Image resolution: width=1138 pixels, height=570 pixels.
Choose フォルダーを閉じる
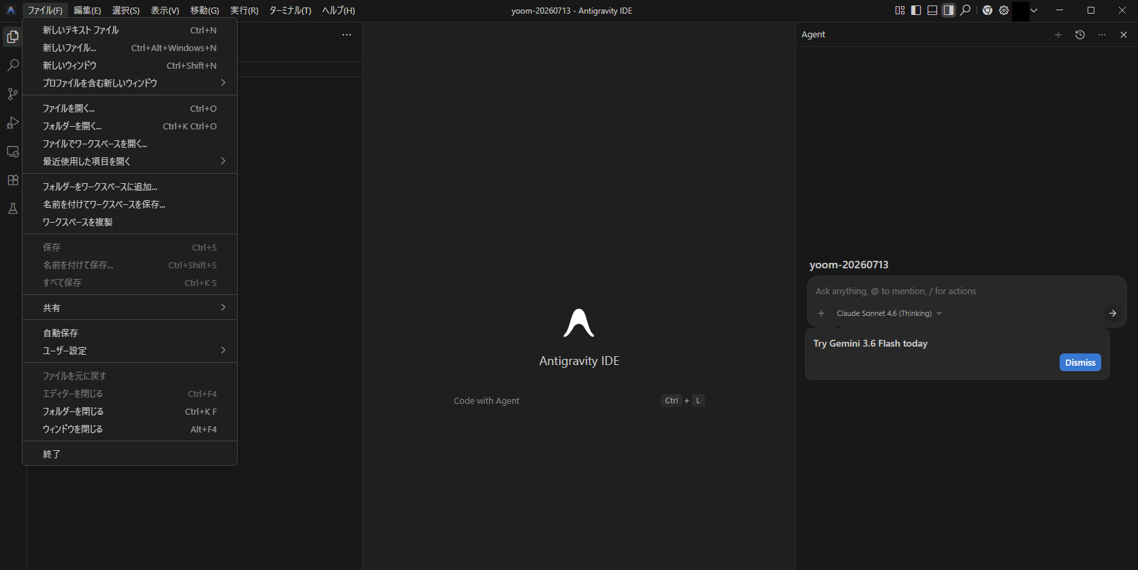pyautogui.click(x=129, y=411)
